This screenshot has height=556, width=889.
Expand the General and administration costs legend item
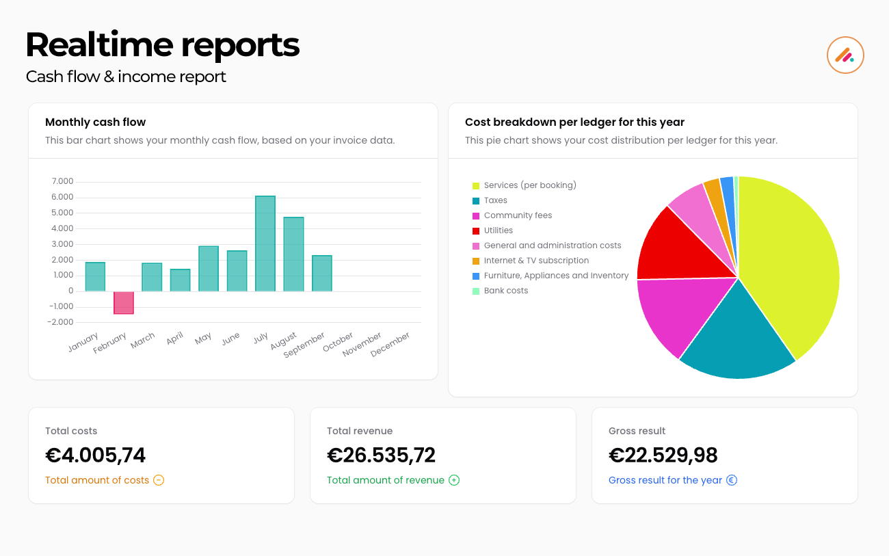[x=553, y=245]
